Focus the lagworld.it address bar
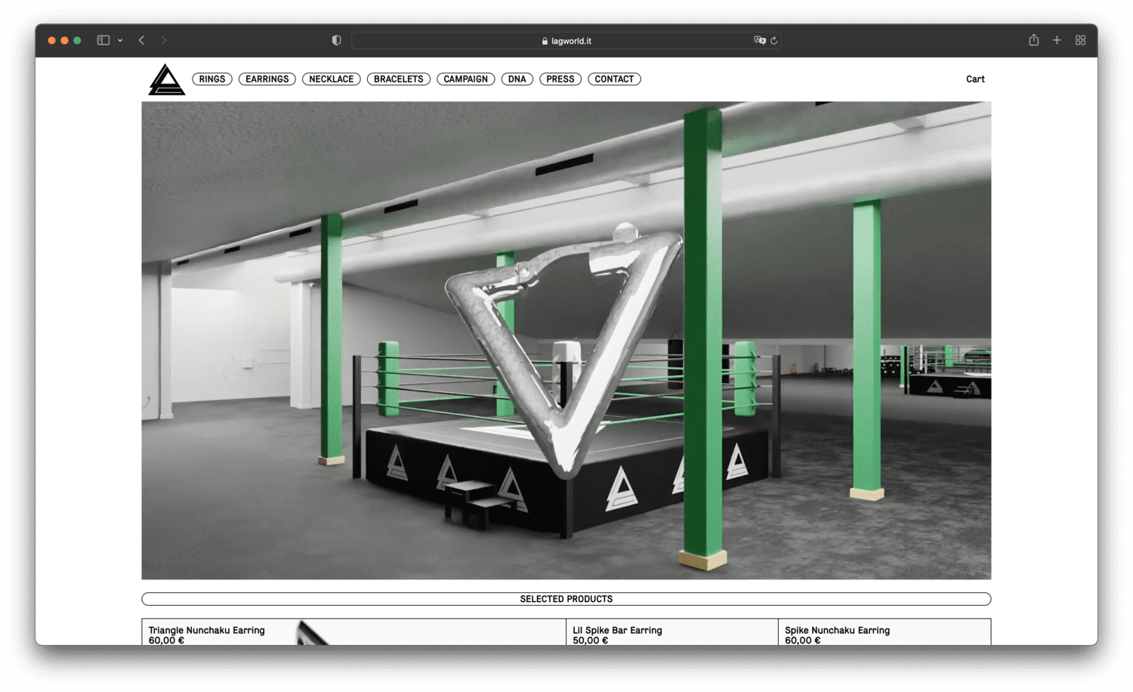The image size is (1133, 692). click(x=566, y=41)
